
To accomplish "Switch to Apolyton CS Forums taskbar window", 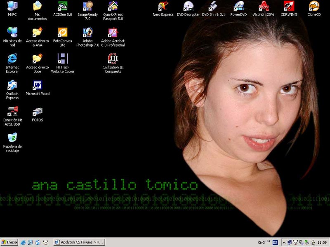I will pyautogui.click(x=79, y=242).
